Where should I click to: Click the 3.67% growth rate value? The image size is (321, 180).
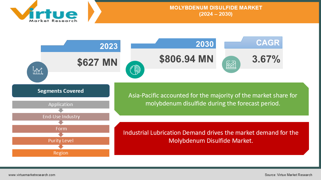coord(266,59)
